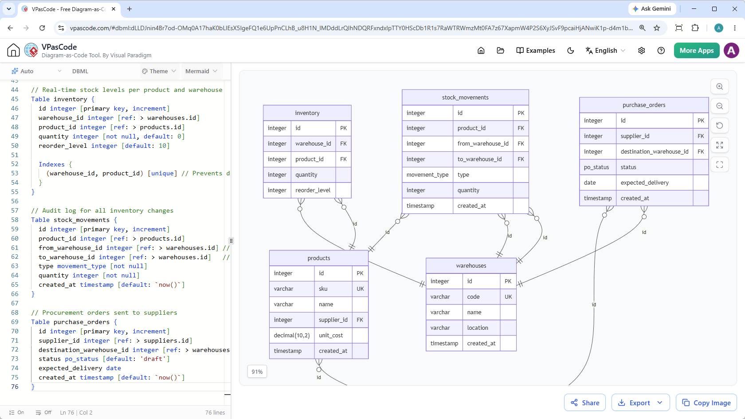745x419 pixels.
Task: Toggle word wrap Off setting
Action: tap(43, 412)
